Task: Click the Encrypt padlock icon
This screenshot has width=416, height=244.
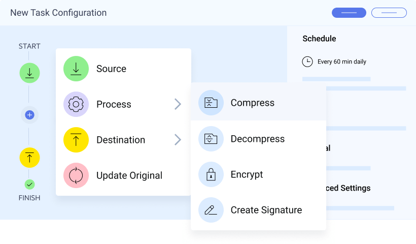Action: [211, 174]
